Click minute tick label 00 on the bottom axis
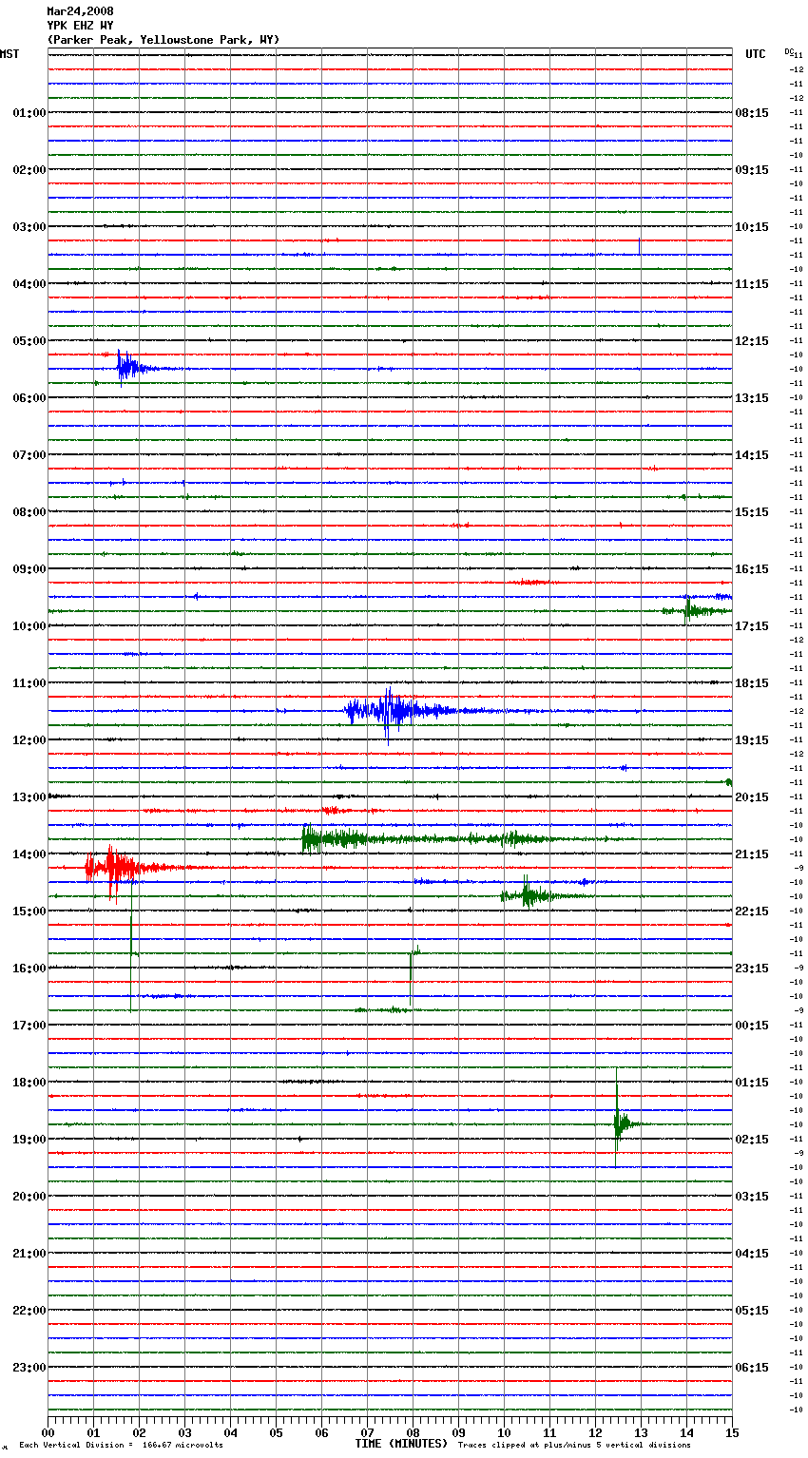 pyautogui.click(x=48, y=1432)
